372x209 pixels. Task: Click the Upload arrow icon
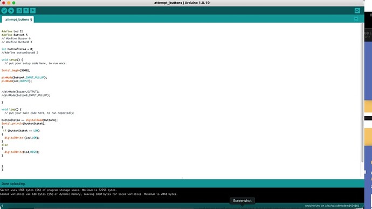click(x=11, y=11)
